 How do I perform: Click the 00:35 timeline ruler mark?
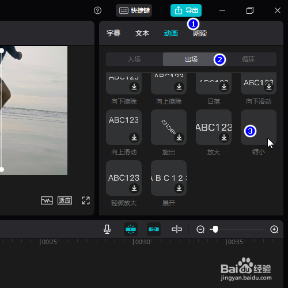(x=235, y=242)
